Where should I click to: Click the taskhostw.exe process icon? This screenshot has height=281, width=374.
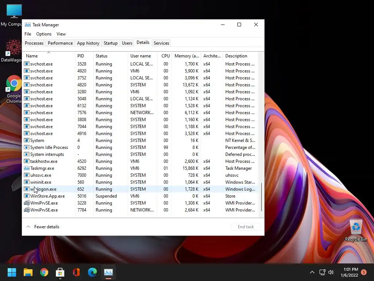27,161
